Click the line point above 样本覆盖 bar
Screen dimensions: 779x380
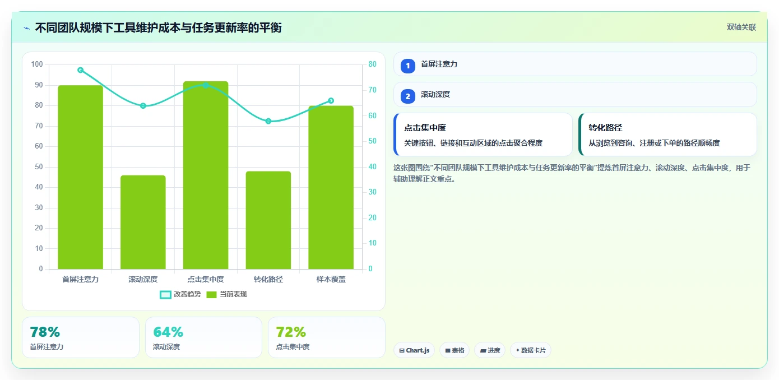coord(331,101)
